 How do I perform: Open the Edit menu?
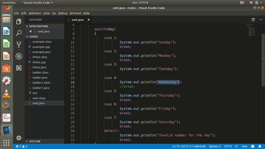(x=24, y=13)
